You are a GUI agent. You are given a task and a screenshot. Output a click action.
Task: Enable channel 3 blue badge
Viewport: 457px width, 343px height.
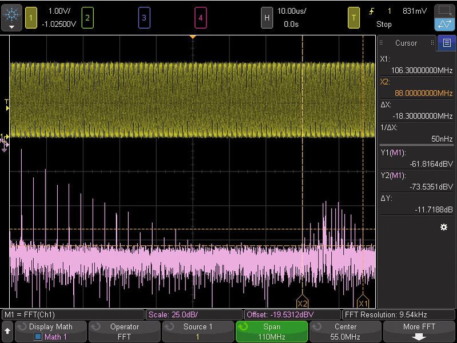144,18
